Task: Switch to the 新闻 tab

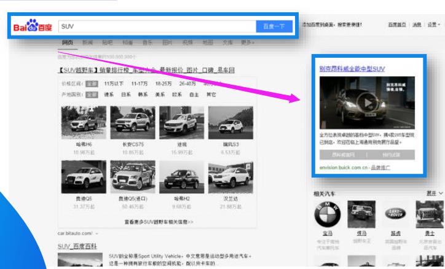Action: click(x=88, y=42)
